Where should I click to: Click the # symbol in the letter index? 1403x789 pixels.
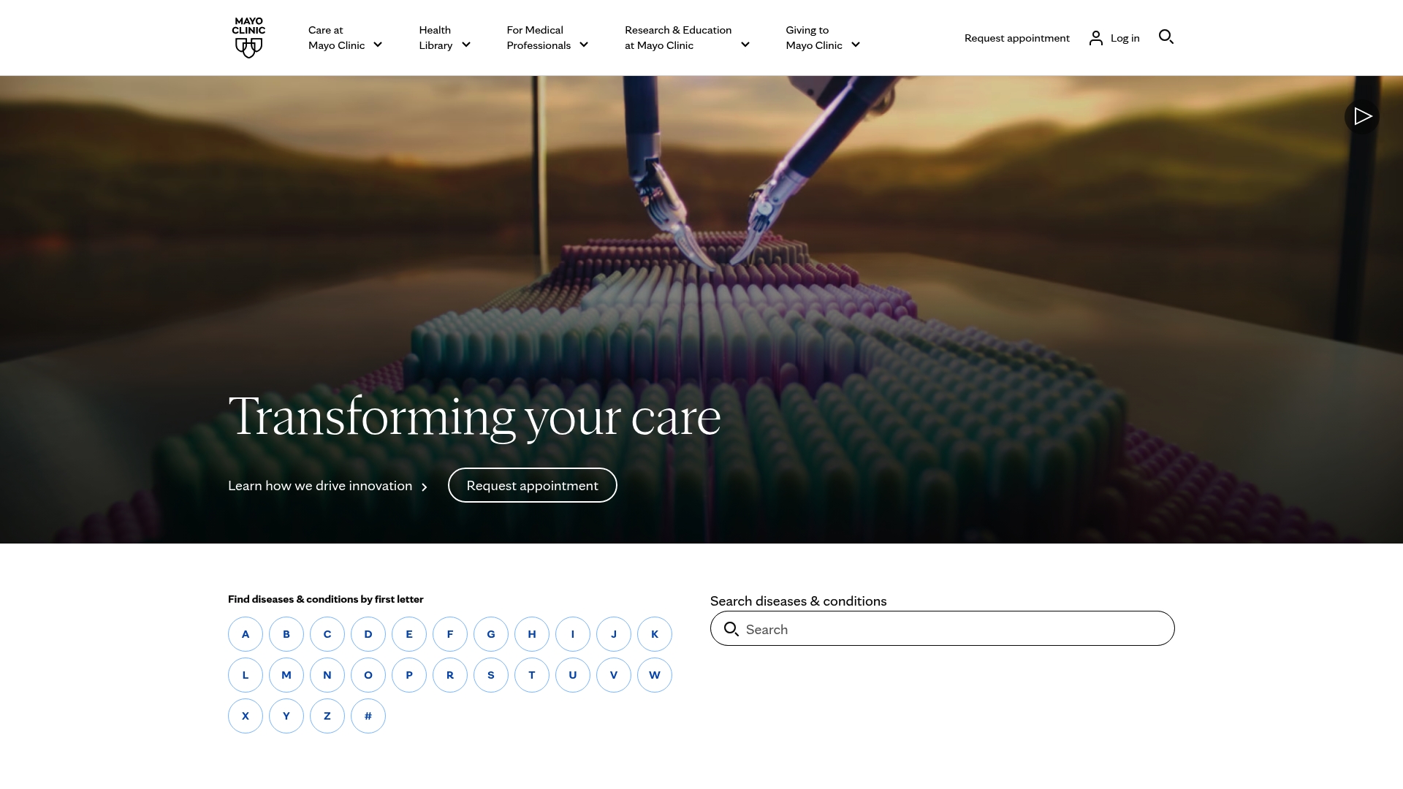click(368, 716)
